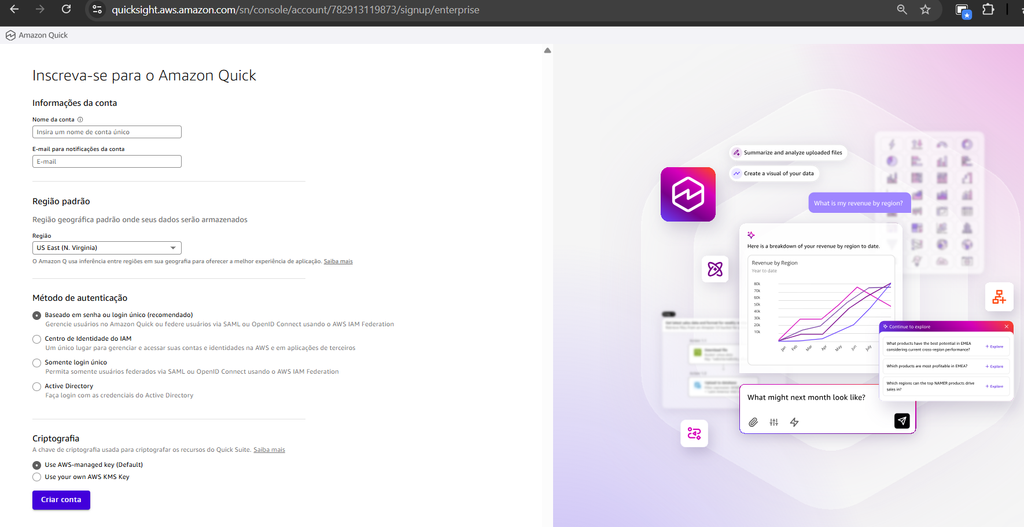Click the 'Informações da conta' heading
1024x527 pixels.
75,103
